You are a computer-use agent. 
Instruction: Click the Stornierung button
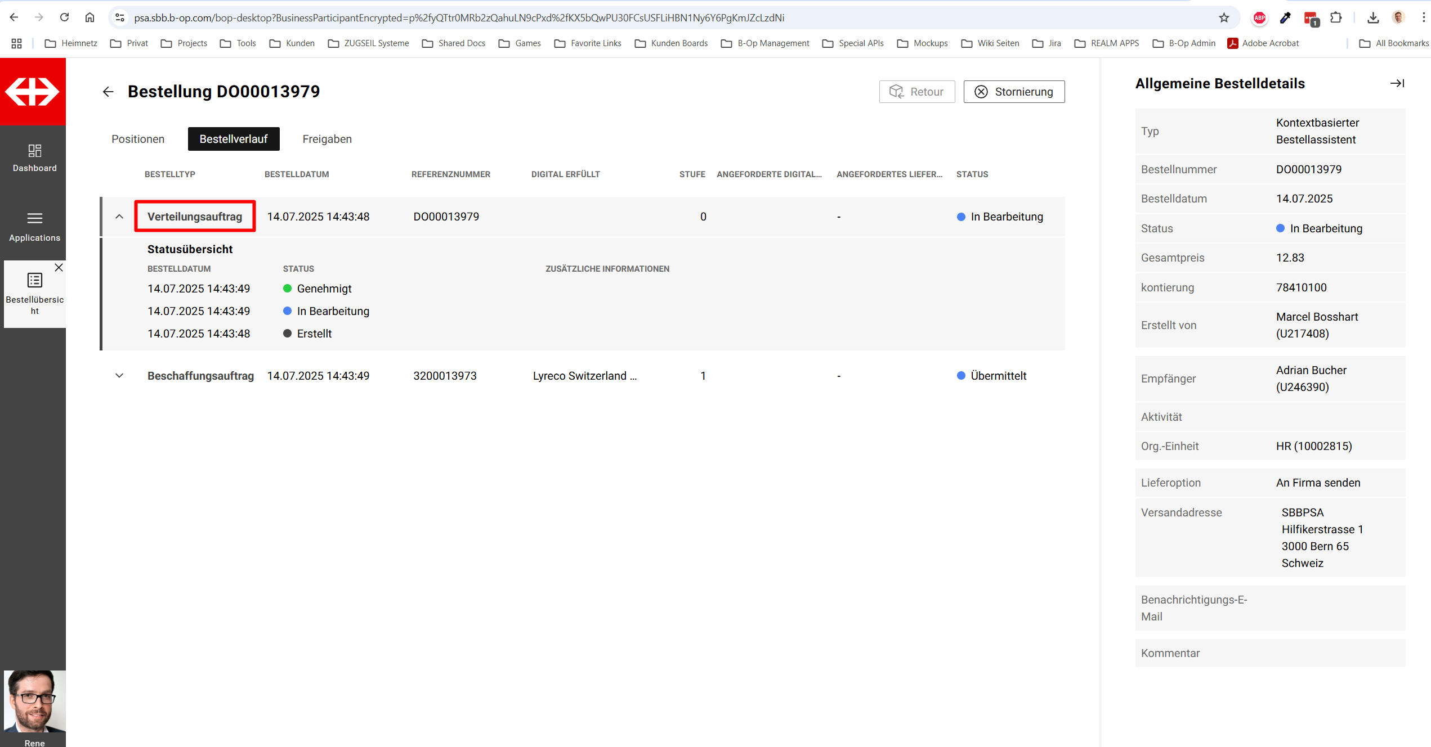[1014, 92]
